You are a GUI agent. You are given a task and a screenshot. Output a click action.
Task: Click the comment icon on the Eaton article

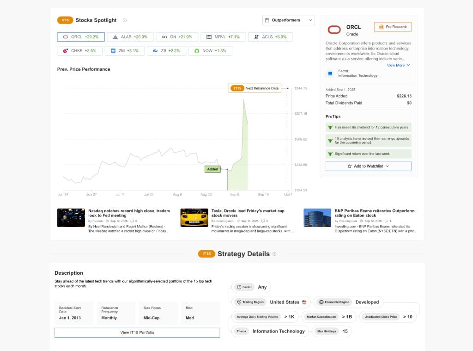386,221
